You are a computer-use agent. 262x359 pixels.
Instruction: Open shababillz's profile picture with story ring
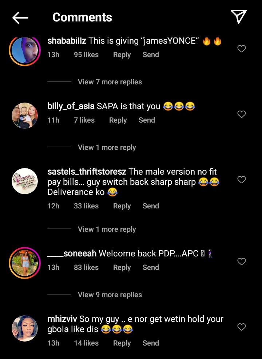(x=25, y=51)
